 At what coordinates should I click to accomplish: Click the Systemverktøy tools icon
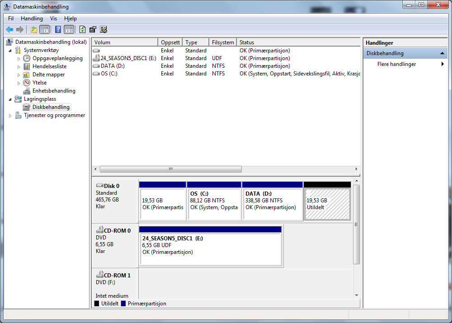[18, 50]
